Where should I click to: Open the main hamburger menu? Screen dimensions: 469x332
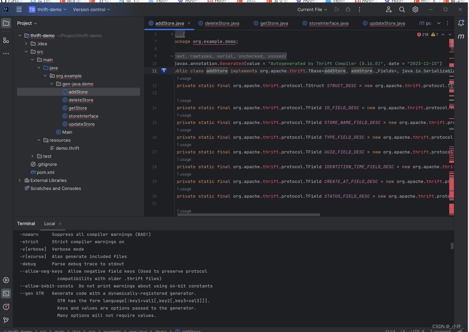tap(19, 9)
